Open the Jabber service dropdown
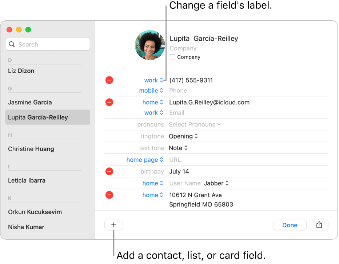Screen dimensions: 339x264 216,183
